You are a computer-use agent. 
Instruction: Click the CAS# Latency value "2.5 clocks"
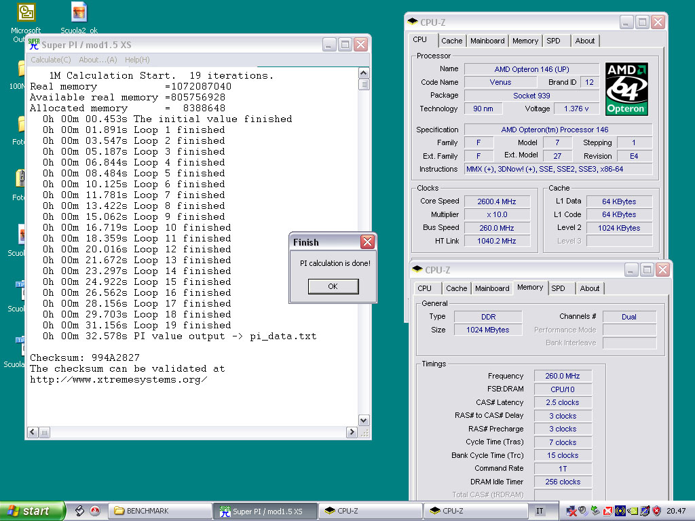coord(563,402)
